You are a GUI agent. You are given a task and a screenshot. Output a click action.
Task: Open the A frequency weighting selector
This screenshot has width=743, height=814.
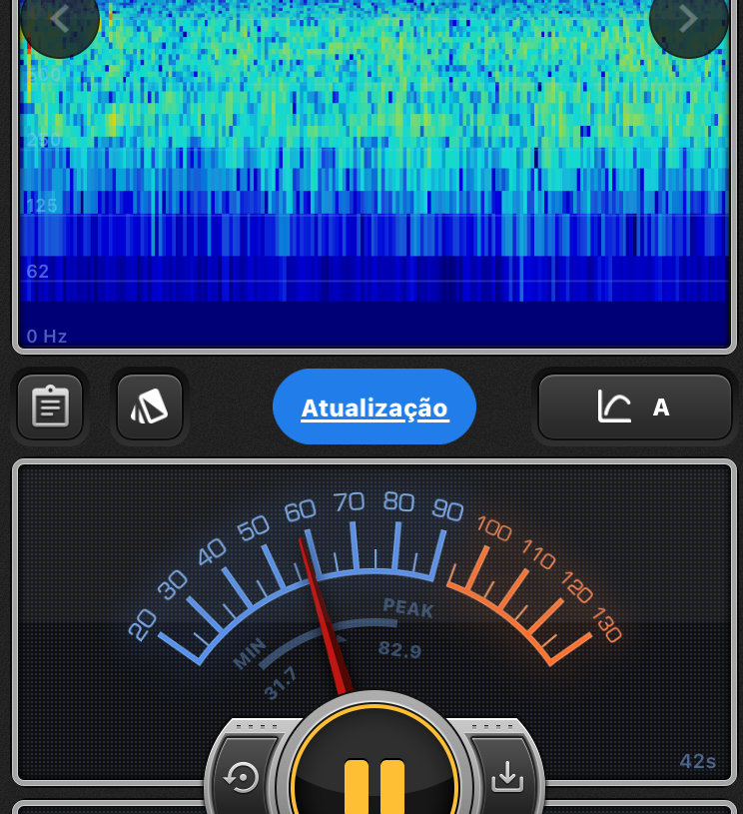tap(660, 407)
